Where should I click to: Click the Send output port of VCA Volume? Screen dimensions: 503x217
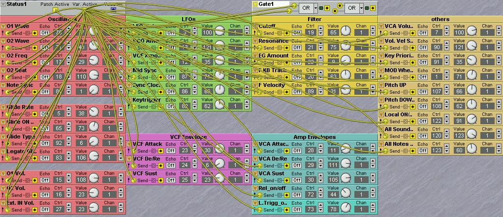coord(385,33)
